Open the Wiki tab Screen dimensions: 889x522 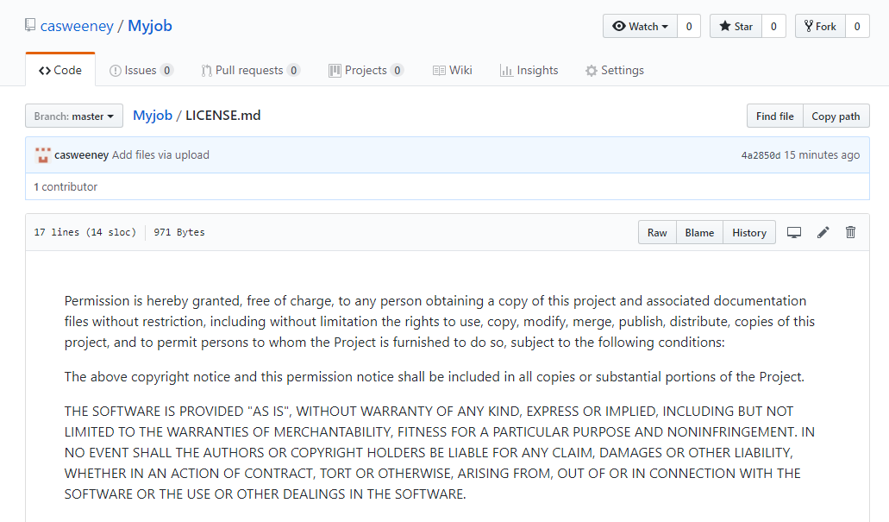click(x=453, y=71)
